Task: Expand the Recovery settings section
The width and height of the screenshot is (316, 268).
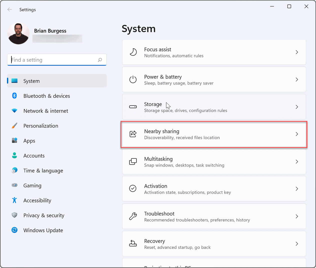Action: pyautogui.click(x=214, y=244)
